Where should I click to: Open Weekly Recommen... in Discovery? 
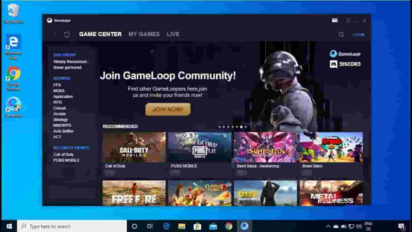pyautogui.click(x=71, y=62)
